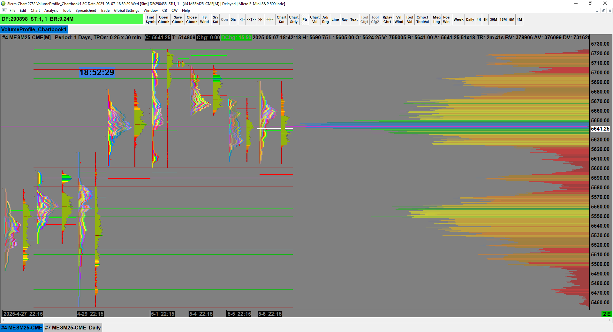Image resolution: width=613 pixels, height=332 pixels.
Task: Open the Rplay Chrt replay button
Action: [x=387, y=19]
